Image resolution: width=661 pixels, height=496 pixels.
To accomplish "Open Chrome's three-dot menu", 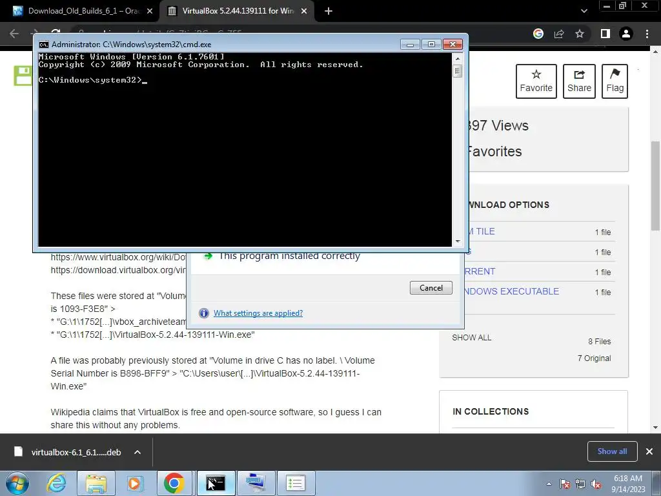I will click(647, 34).
